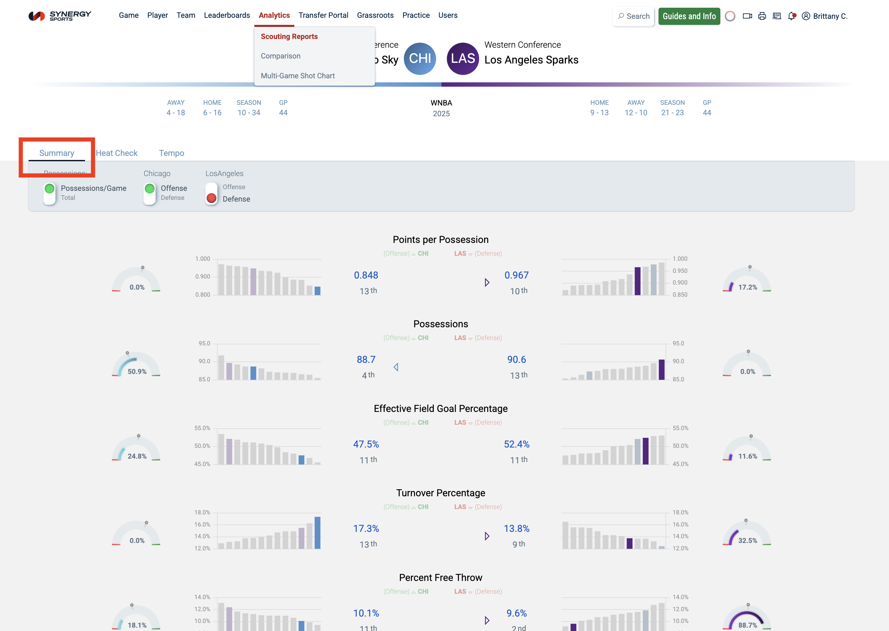The height and width of the screenshot is (631, 889).
Task: Click the Chicago CHI team badge
Action: pyautogui.click(x=420, y=59)
